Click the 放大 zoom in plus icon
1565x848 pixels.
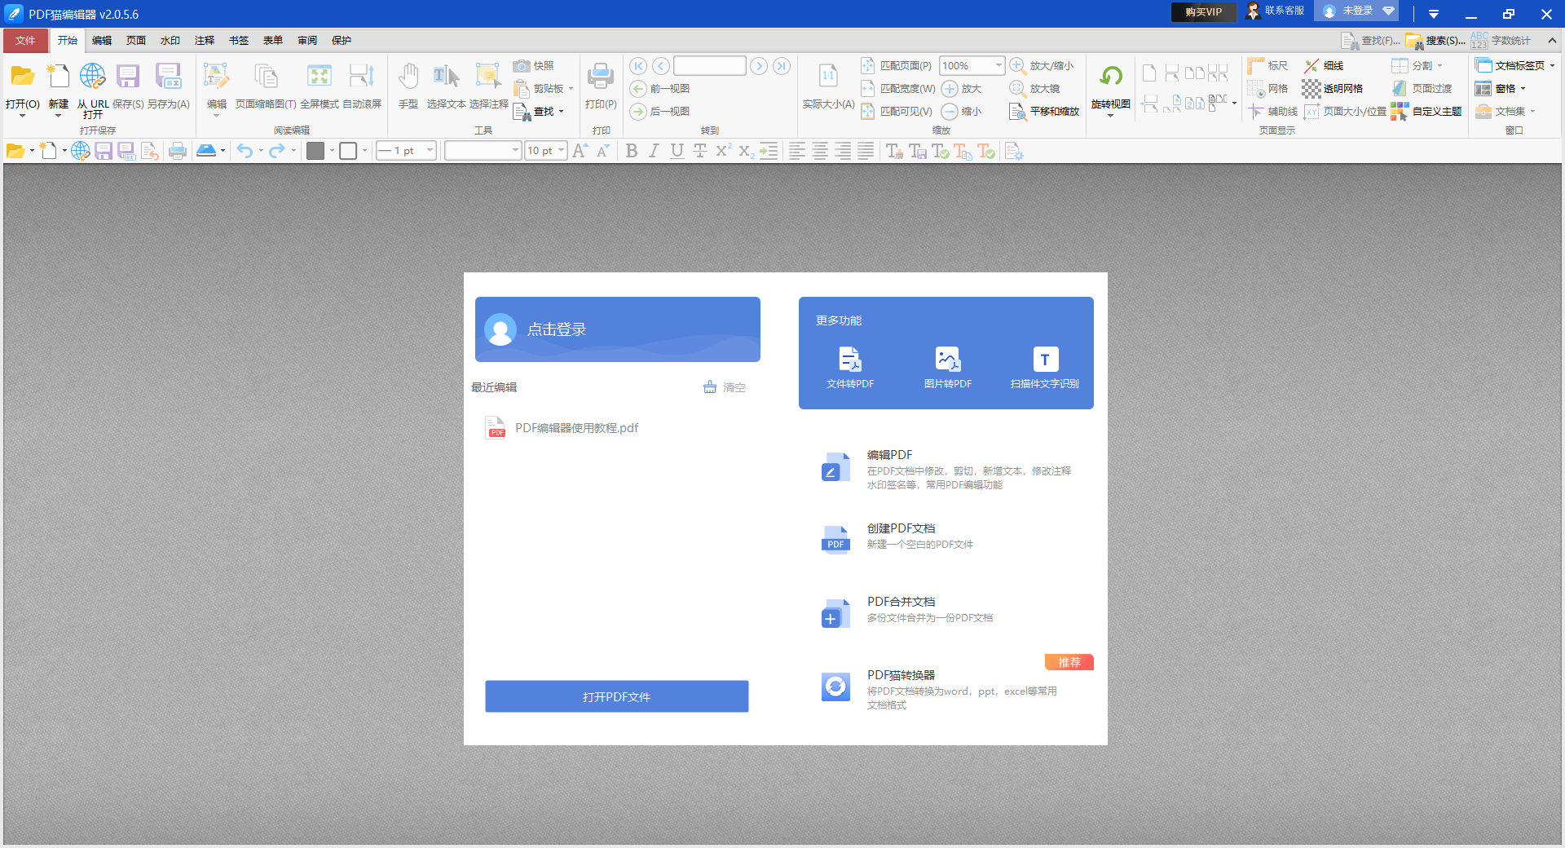pyautogui.click(x=950, y=88)
